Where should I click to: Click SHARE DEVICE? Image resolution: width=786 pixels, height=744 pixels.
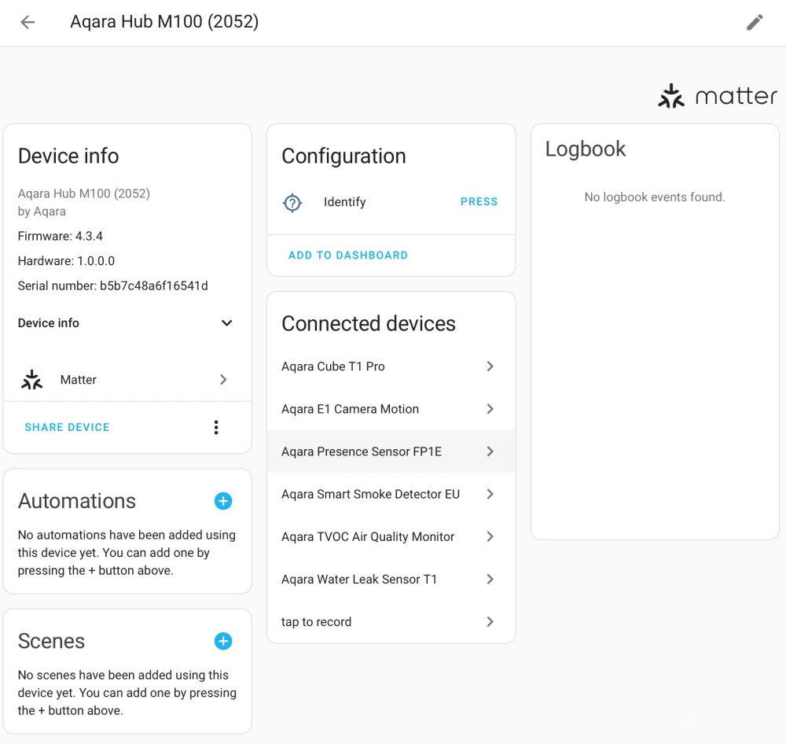tap(67, 427)
